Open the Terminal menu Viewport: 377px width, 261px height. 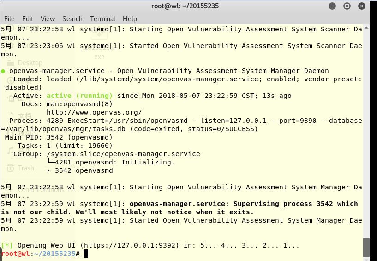pyautogui.click(x=102, y=19)
